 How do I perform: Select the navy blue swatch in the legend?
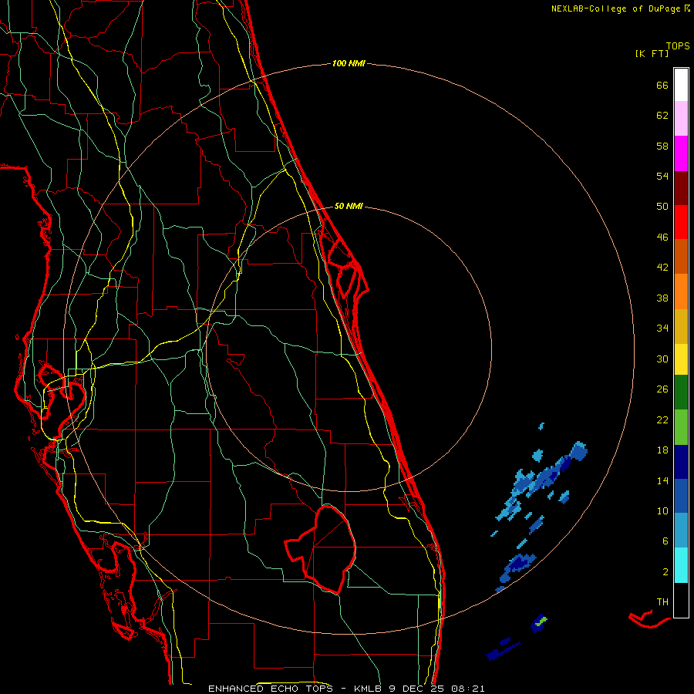click(x=681, y=462)
